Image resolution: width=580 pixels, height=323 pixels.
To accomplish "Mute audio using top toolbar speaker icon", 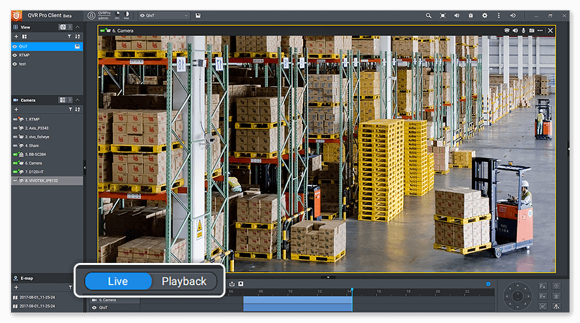I will click(x=456, y=15).
